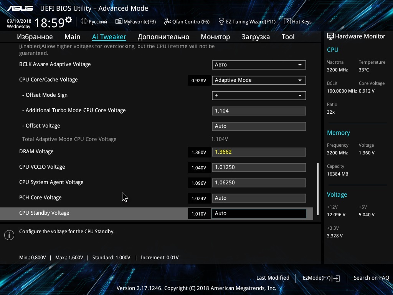Open Qfan Control fan icon
393x295 pixels.
(167, 22)
